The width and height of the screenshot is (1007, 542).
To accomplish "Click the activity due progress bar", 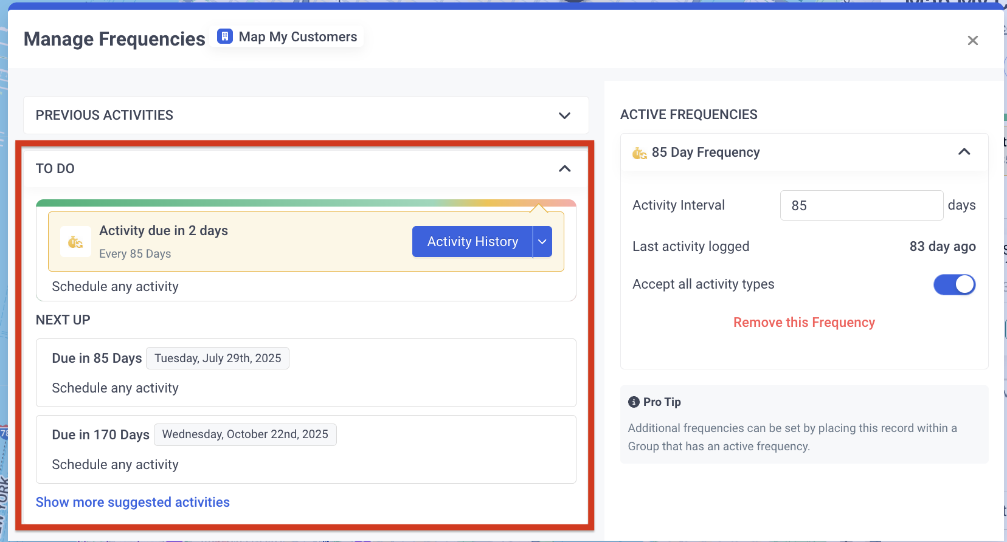I will point(306,203).
